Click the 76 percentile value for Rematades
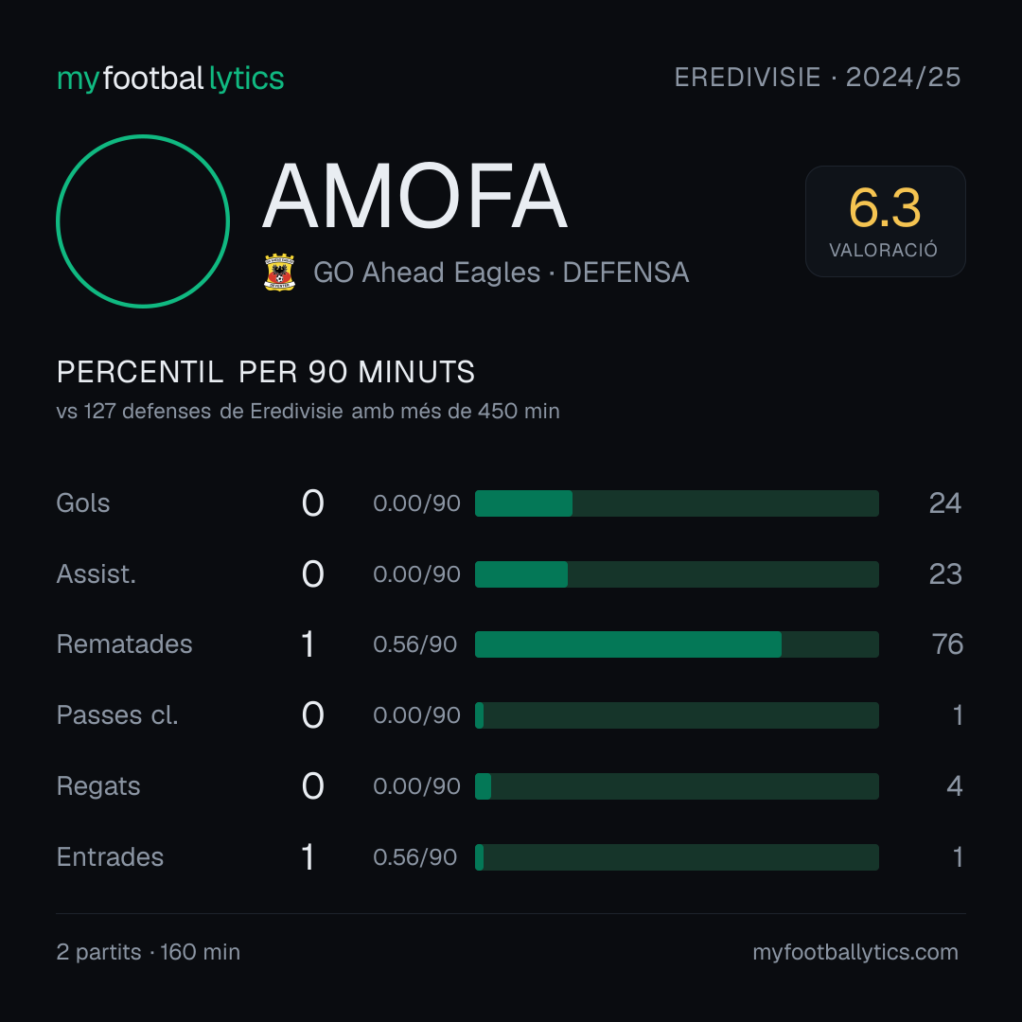1022x1022 pixels. [x=947, y=644]
